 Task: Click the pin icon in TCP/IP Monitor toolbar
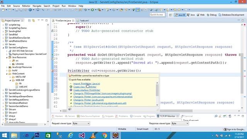[224, 116]
